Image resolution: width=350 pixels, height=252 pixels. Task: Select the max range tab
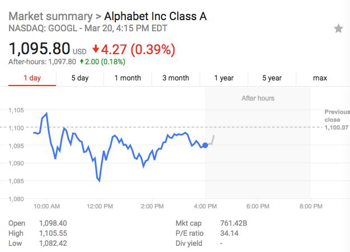tap(320, 78)
